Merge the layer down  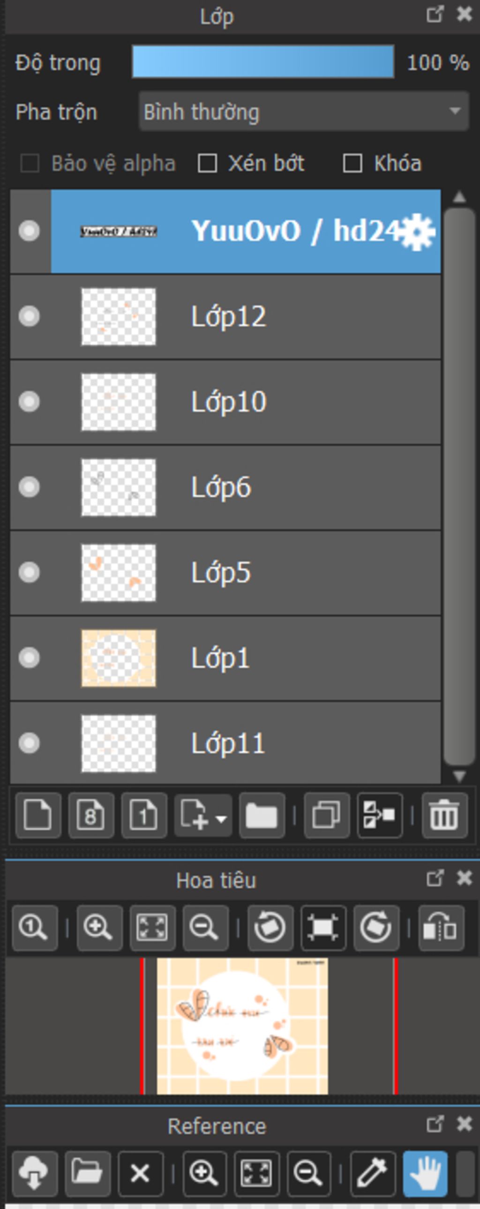[380, 815]
